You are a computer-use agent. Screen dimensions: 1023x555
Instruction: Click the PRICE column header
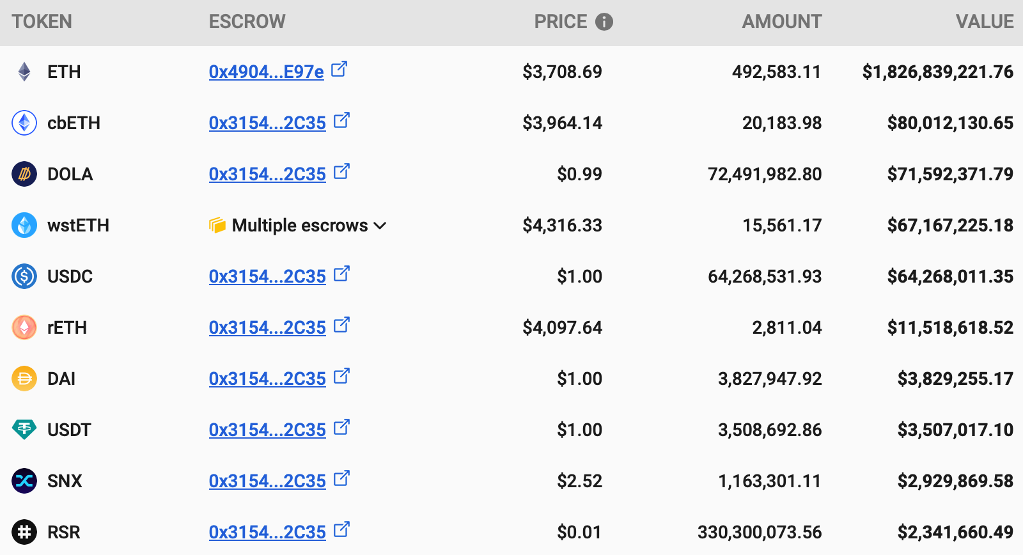point(561,22)
